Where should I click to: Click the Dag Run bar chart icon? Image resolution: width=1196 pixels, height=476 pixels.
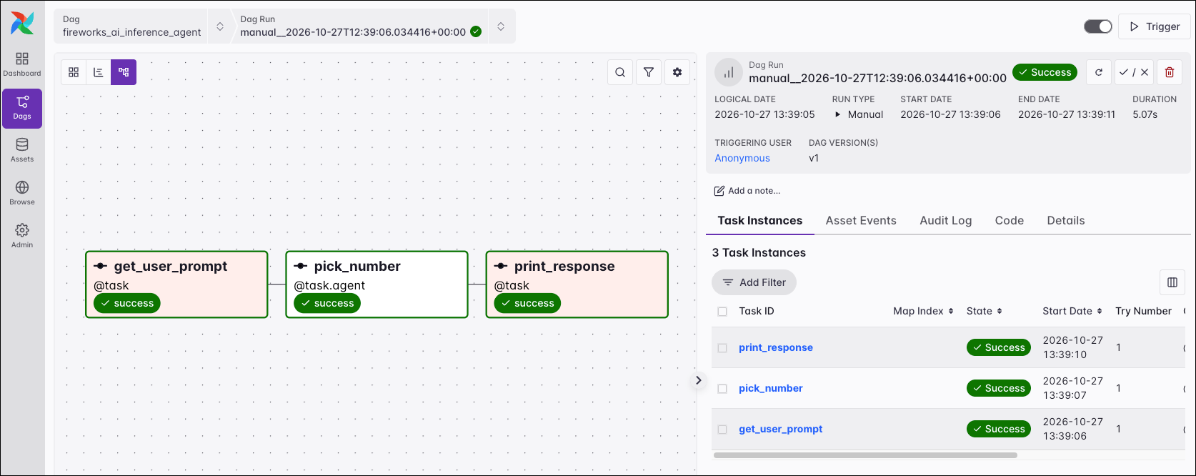pos(729,72)
